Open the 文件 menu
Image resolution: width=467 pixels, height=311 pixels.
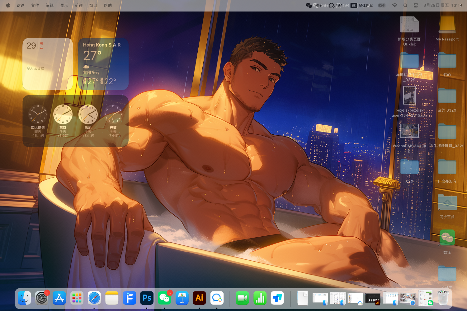(x=35, y=5)
